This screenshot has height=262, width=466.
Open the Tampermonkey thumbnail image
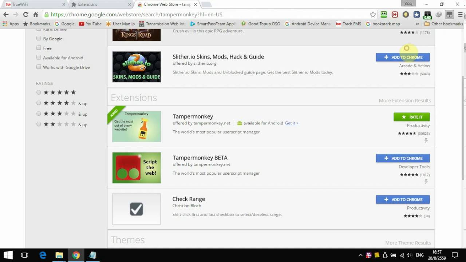(x=137, y=126)
